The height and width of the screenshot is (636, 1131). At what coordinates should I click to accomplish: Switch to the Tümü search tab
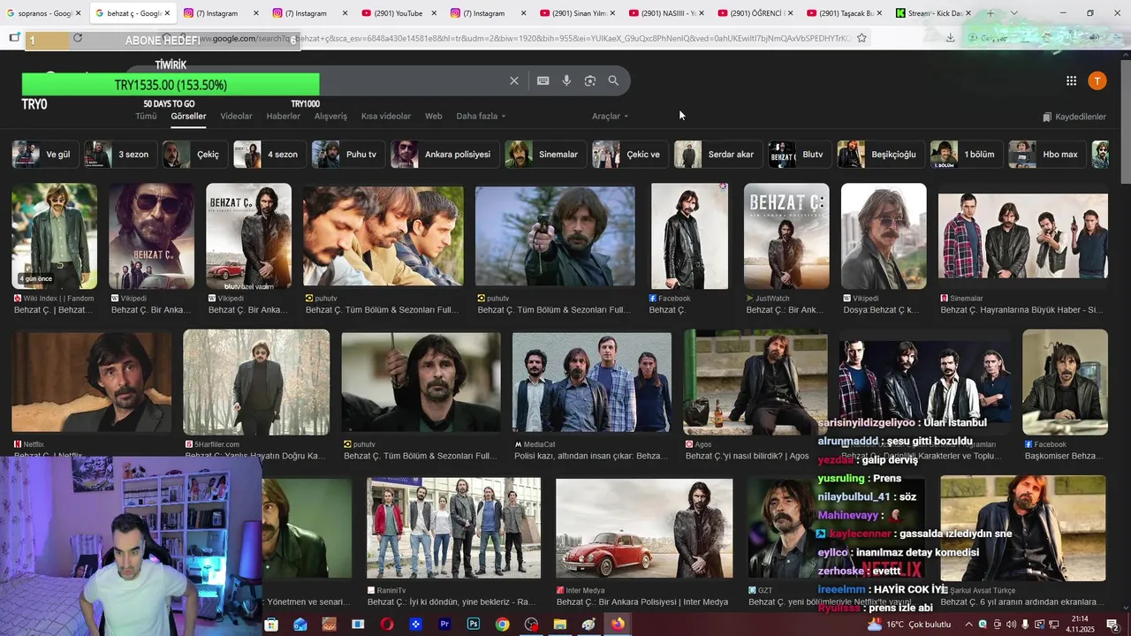146,116
